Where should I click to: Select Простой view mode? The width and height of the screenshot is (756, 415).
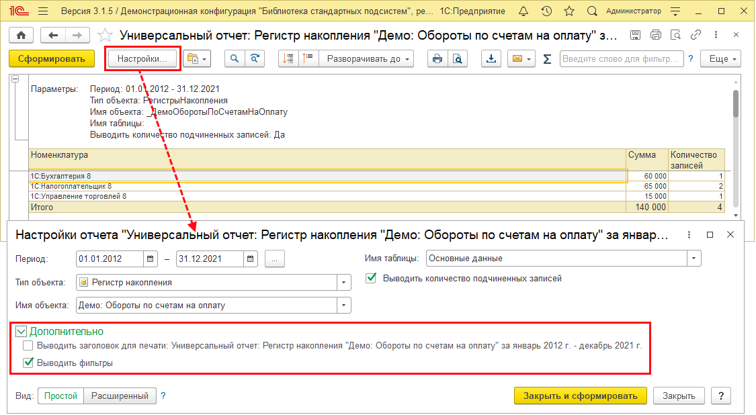click(x=60, y=396)
